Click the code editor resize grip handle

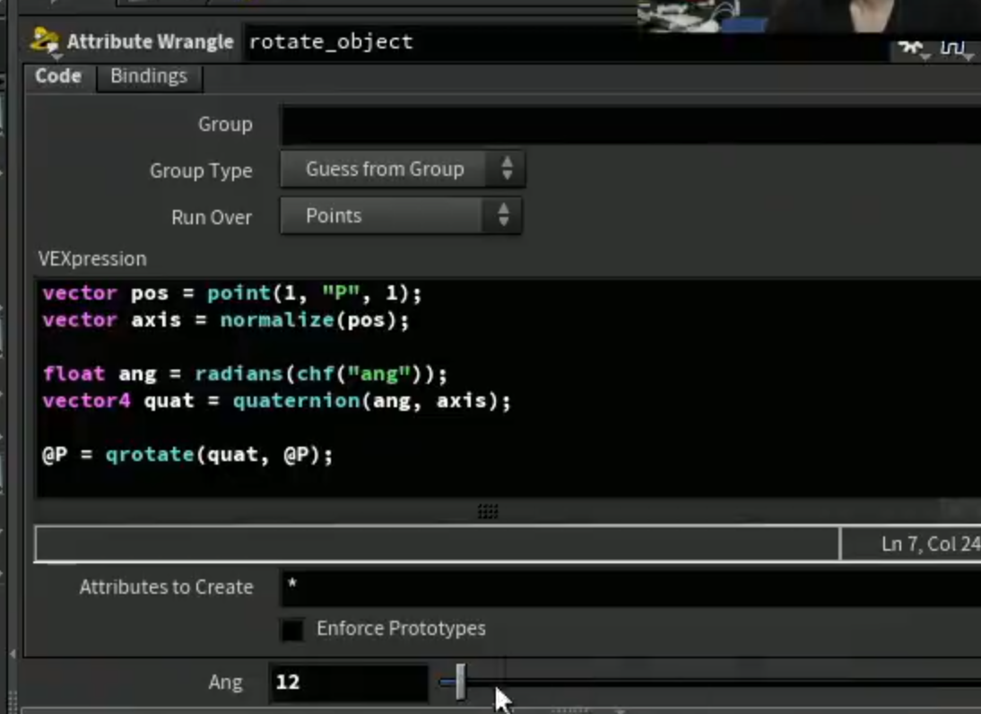tap(488, 511)
